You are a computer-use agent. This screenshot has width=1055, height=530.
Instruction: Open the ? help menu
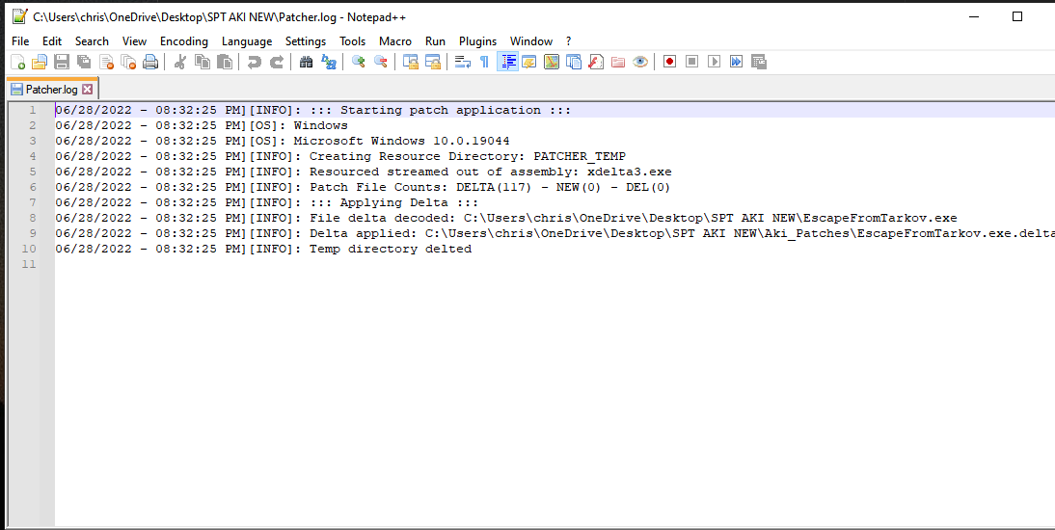click(x=569, y=41)
